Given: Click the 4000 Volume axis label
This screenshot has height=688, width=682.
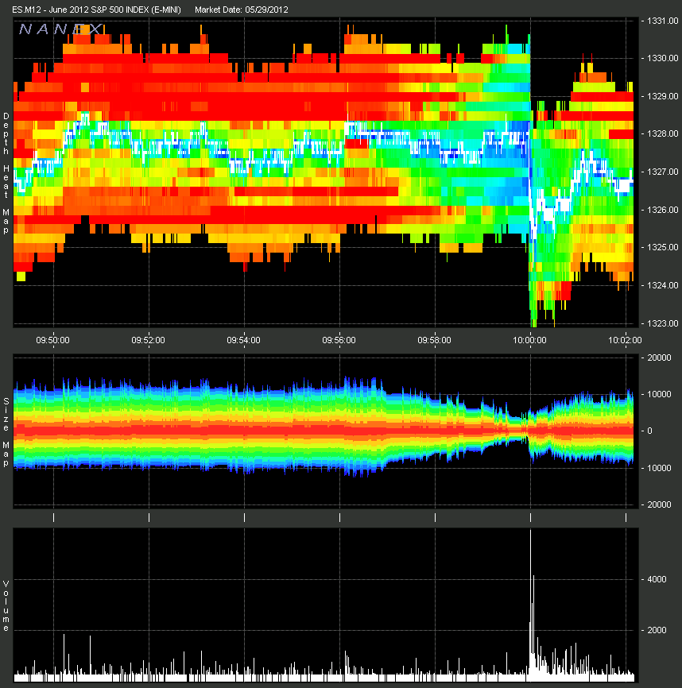Looking at the screenshot, I should pos(657,579).
